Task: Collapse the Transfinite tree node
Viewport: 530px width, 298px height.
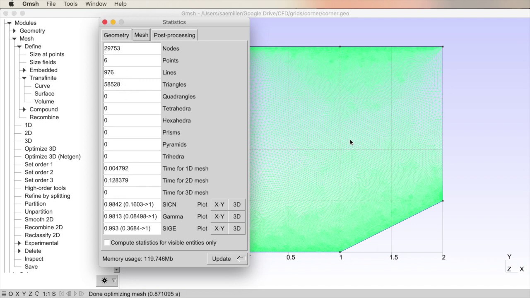Action: click(24, 78)
